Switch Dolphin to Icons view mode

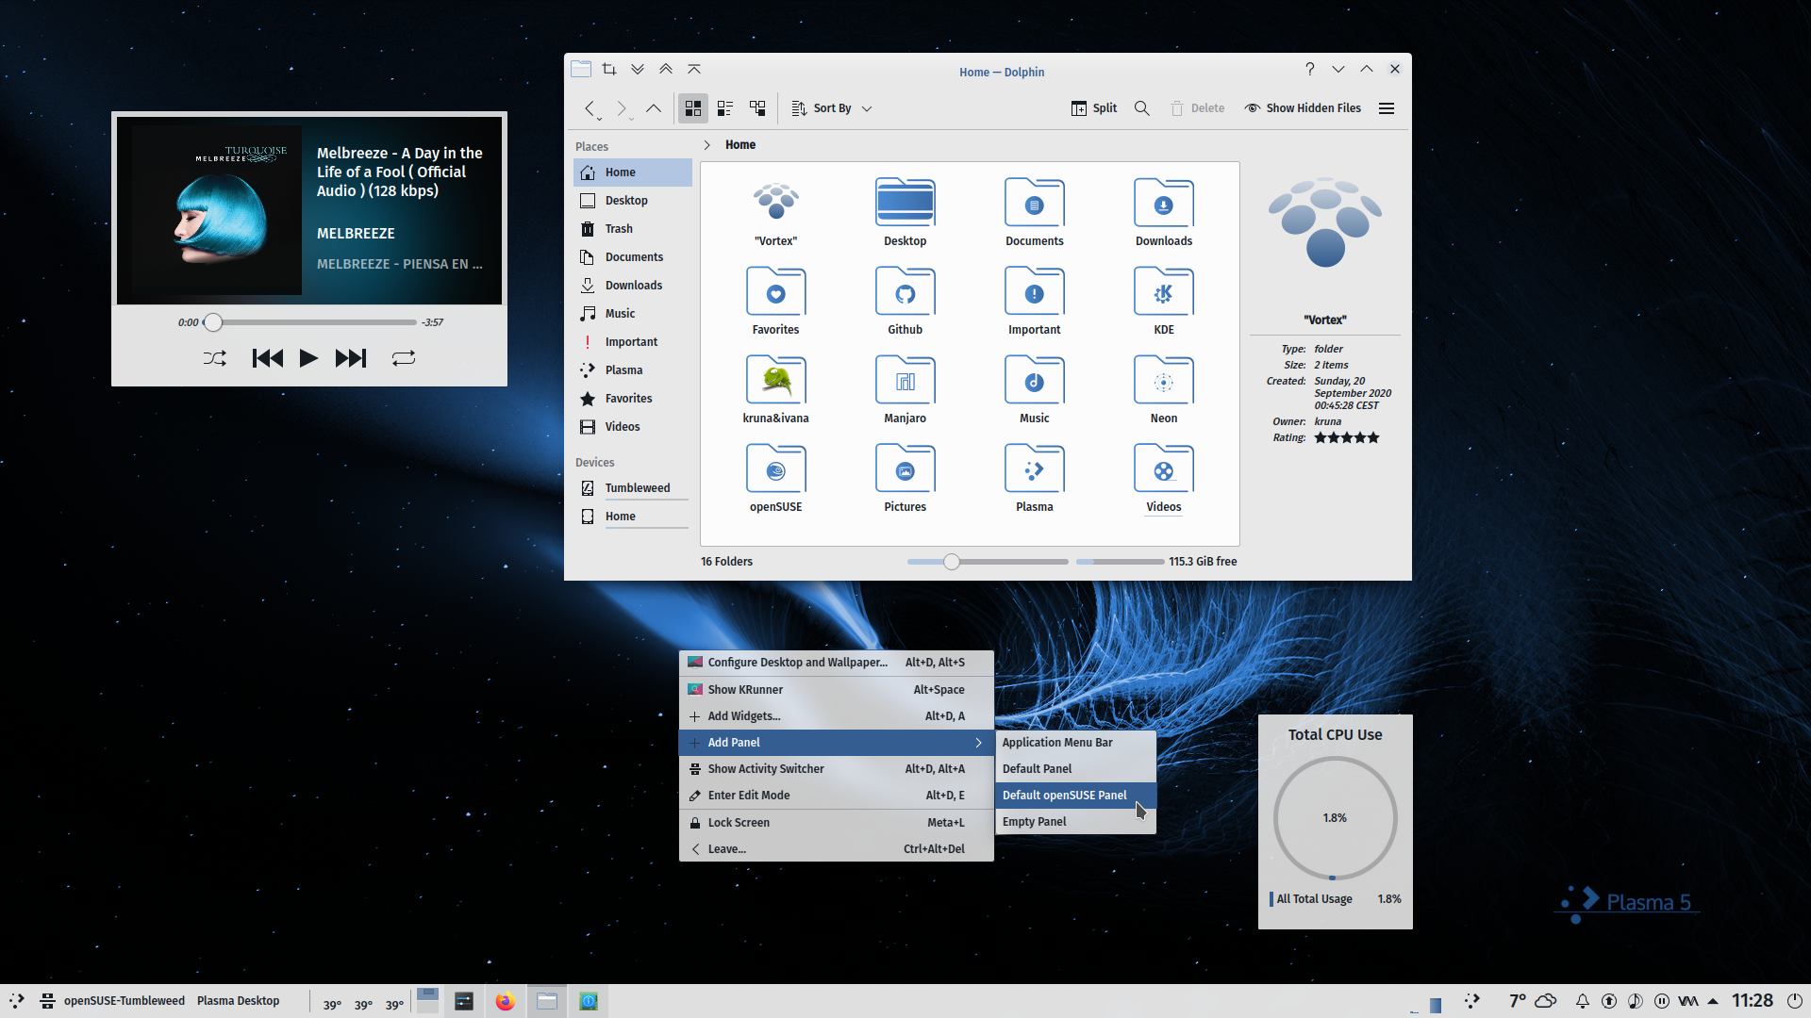[693, 108]
